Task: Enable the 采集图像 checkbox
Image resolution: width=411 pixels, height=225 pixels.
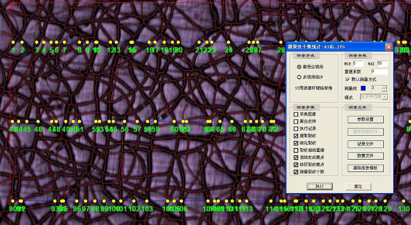Action: tap(296, 115)
